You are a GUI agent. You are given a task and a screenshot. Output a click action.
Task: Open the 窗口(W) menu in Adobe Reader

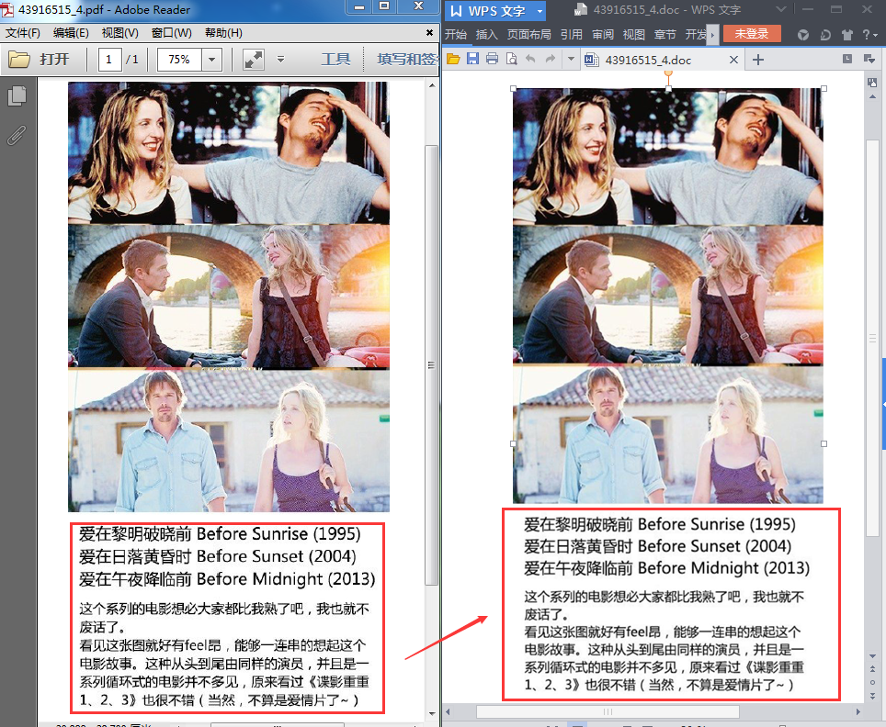point(172,33)
